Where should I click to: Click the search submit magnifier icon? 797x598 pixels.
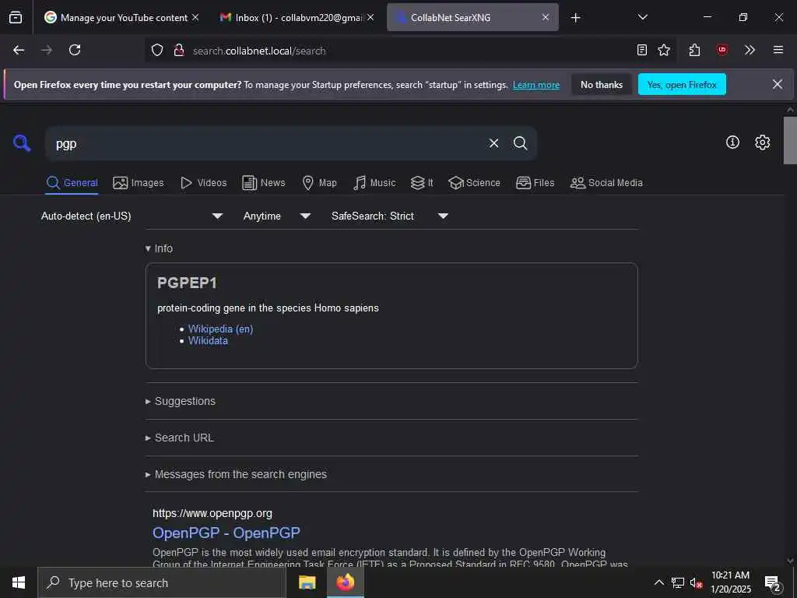[520, 143]
